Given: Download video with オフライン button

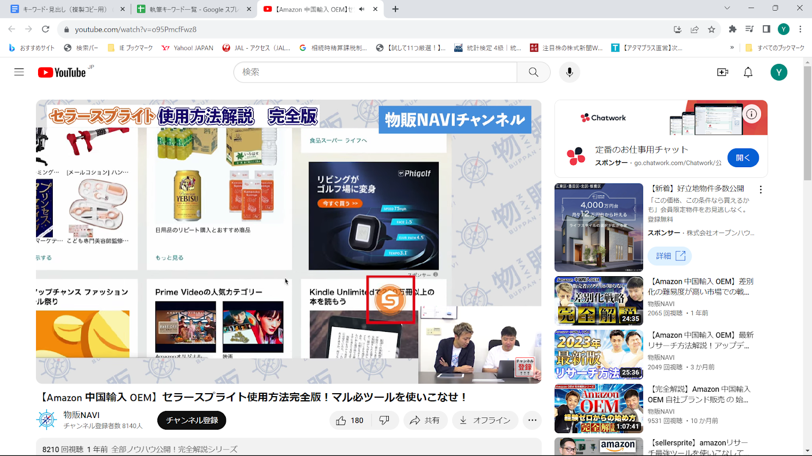Looking at the screenshot, I should pyautogui.click(x=485, y=420).
